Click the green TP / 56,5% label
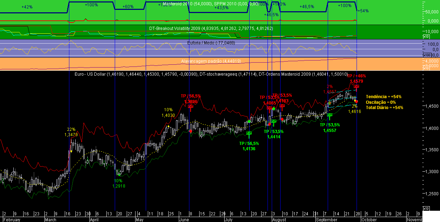Image resolution: width=440 pixels, height=222 pixels. click(x=249, y=144)
